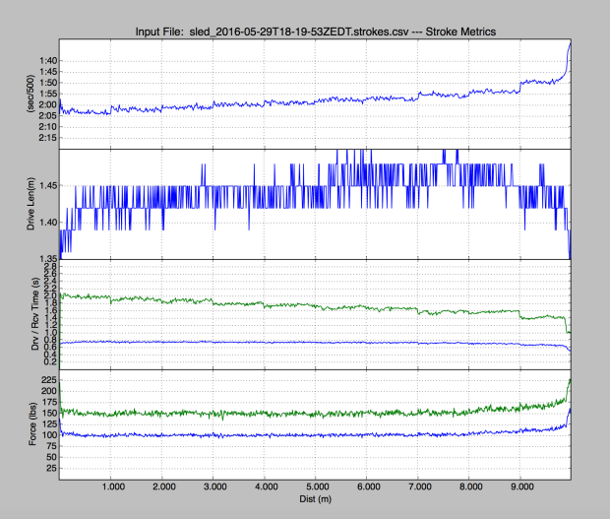
Task: Click the 150 force tick label
Action: (x=46, y=413)
